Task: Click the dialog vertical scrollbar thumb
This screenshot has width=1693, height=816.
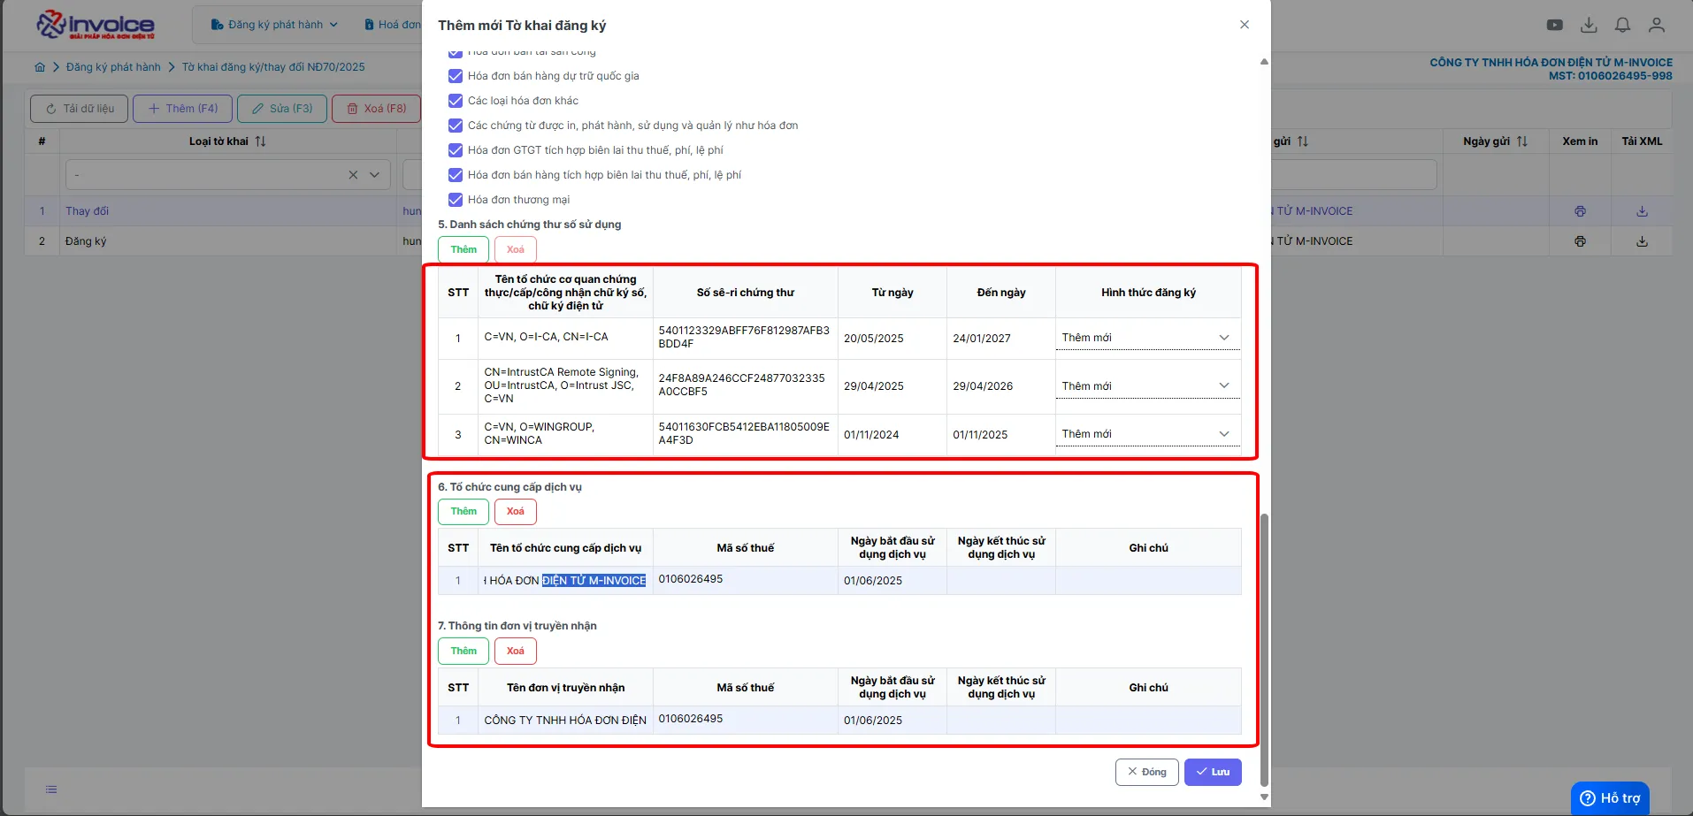Action: [1264, 650]
